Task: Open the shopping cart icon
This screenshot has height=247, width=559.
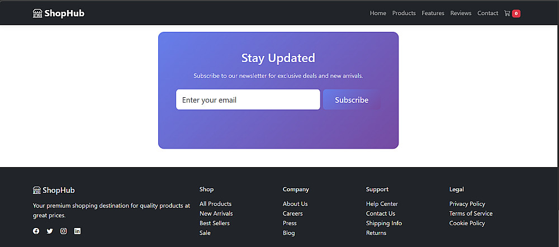Action: (508, 13)
